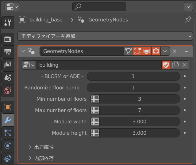Click the modifier geometry nodes icon

pos(31,51)
